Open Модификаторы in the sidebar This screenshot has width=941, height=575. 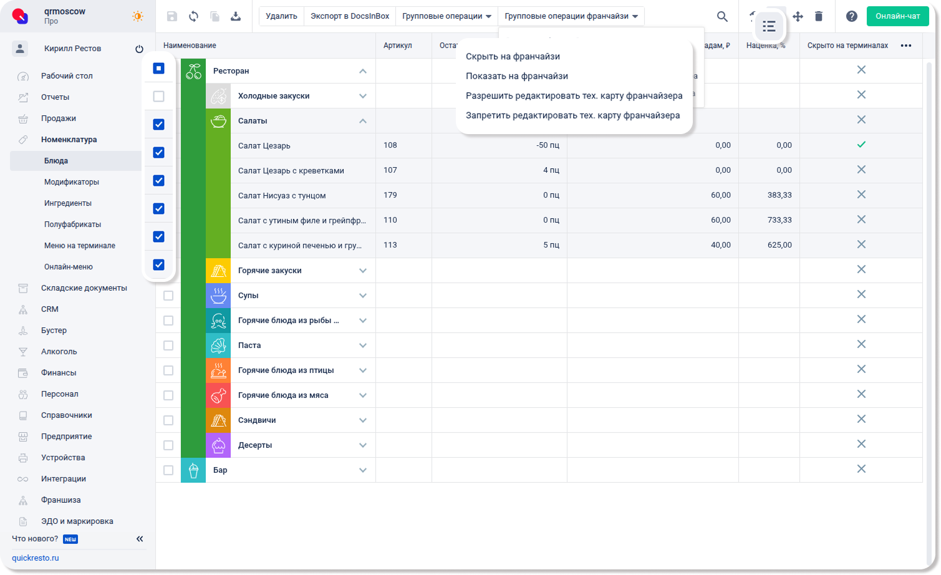point(72,182)
